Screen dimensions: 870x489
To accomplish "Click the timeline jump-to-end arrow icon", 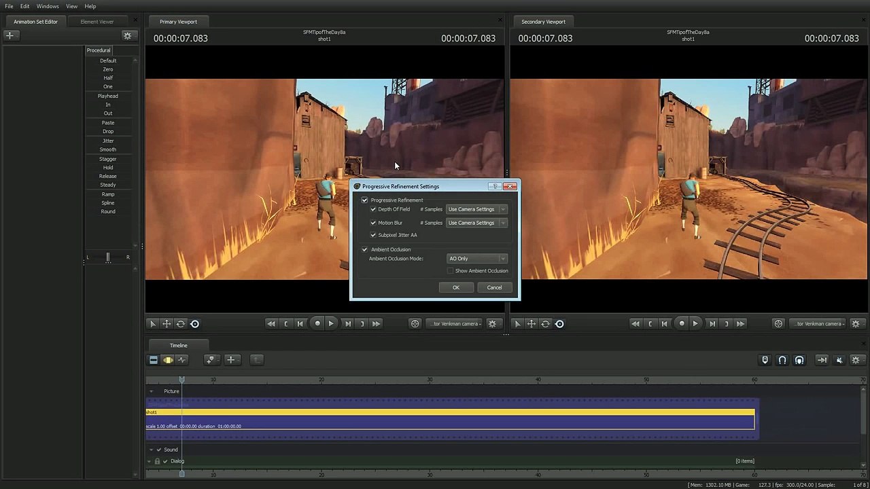I will (822, 360).
